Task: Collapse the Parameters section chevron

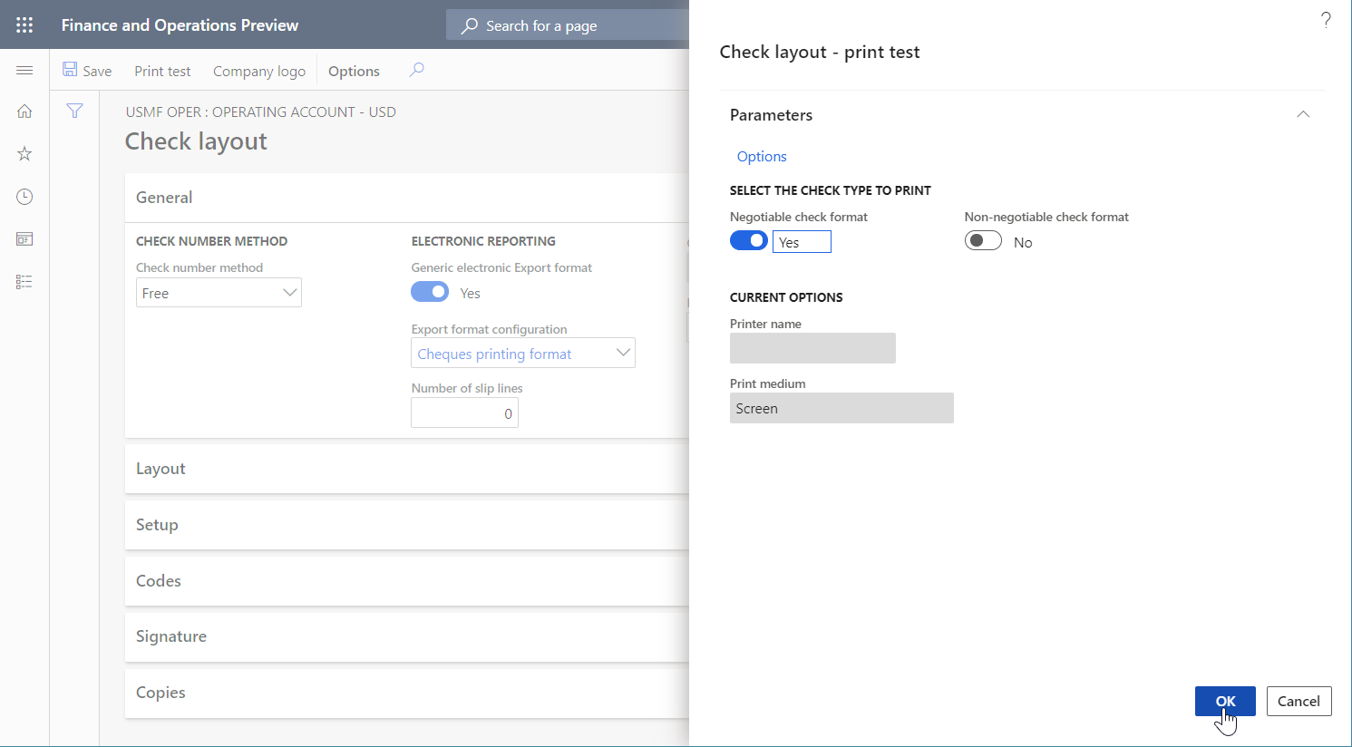Action: pyautogui.click(x=1303, y=114)
